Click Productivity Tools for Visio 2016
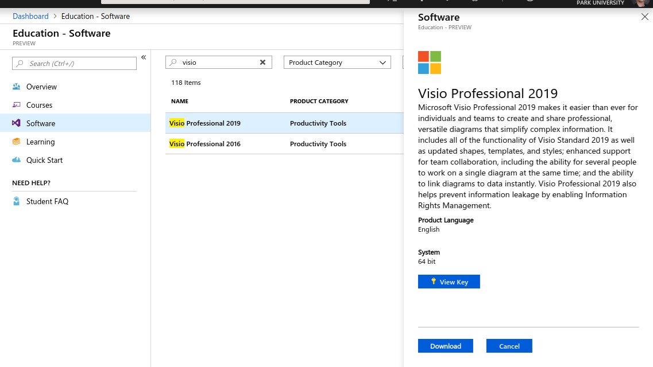Image resolution: width=653 pixels, height=367 pixels. click(x=318, y=144)
